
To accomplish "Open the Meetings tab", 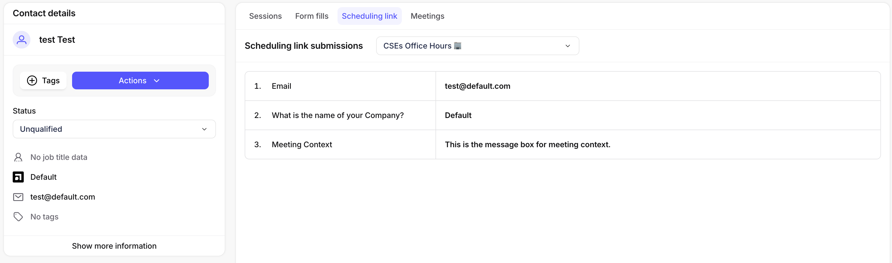I will [x=427, y=16].
